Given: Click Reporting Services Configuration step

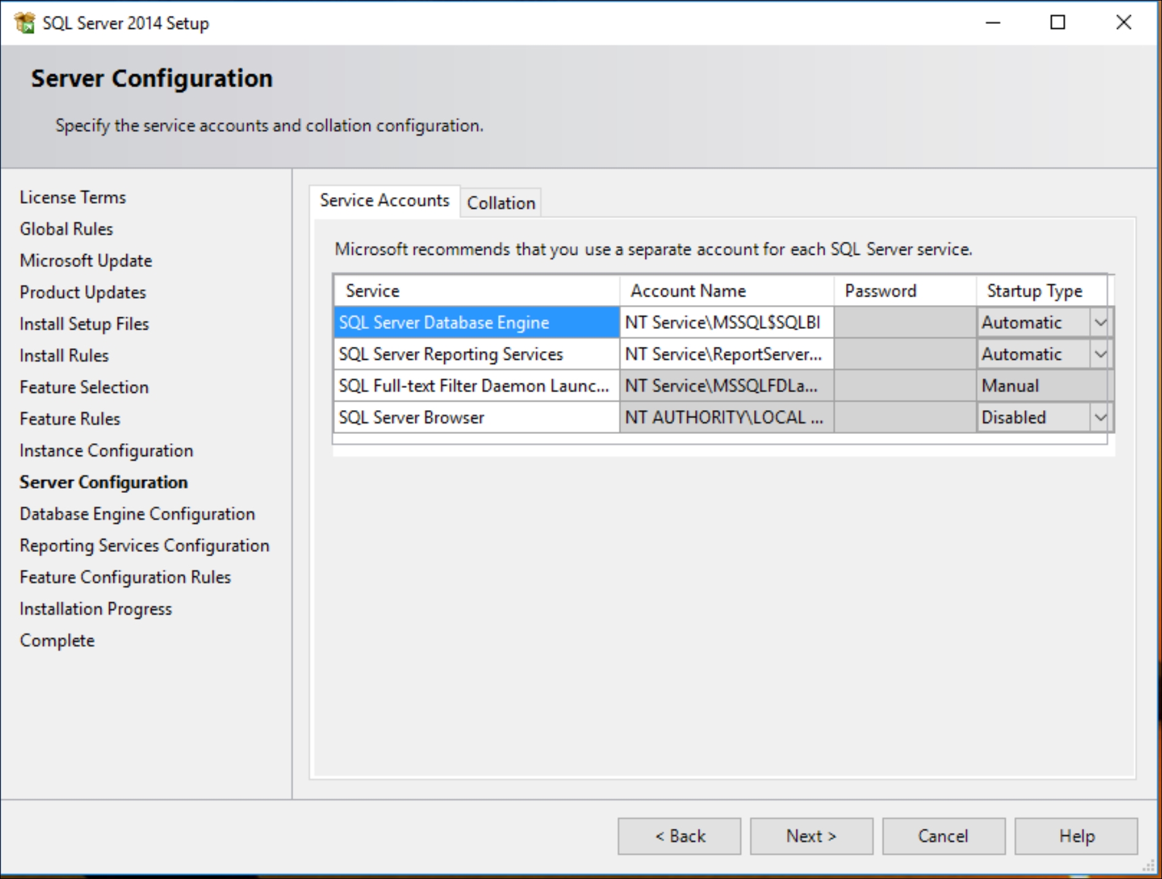Looking at the screenshot, I should tap(144, 546).
